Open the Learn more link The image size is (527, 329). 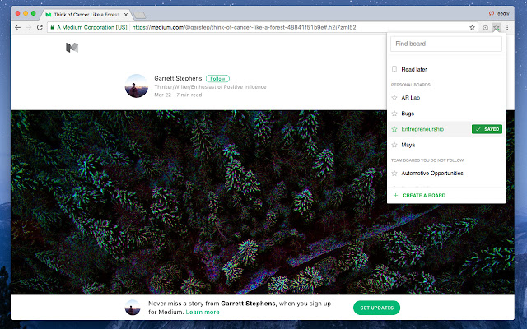(x=203, y=313)
